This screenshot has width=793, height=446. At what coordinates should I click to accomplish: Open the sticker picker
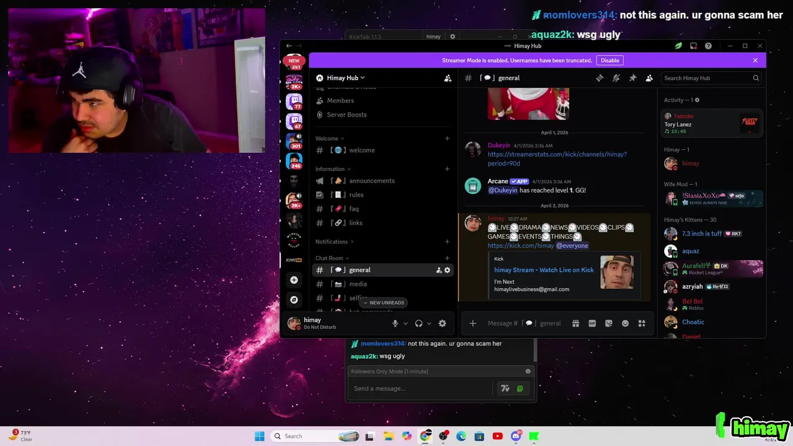click(x=609, y=323)
